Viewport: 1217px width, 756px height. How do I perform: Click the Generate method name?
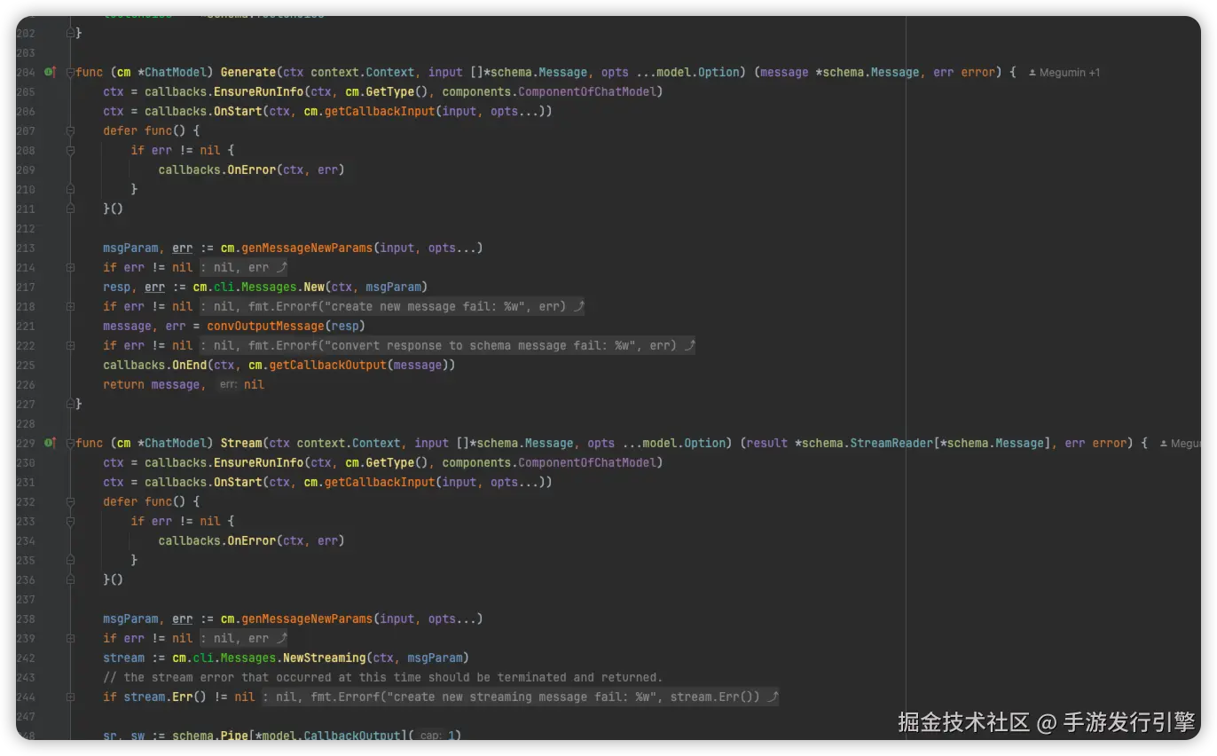[248, 72]
